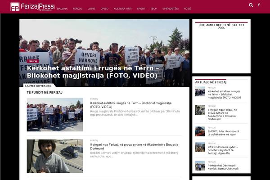Screen dimensions: 270x180
Task: Open sidebar thumbnail for Infrastruktura article
Action: tap(200, 147)
